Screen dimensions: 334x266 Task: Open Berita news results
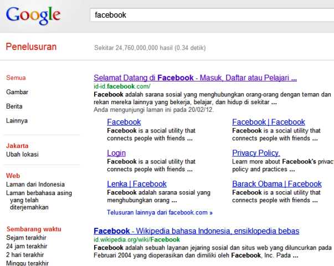[x=14, y=106]
